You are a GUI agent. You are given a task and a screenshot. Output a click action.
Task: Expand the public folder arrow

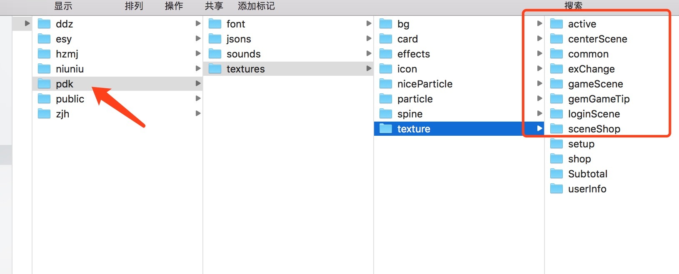click(x=198, y=99)
